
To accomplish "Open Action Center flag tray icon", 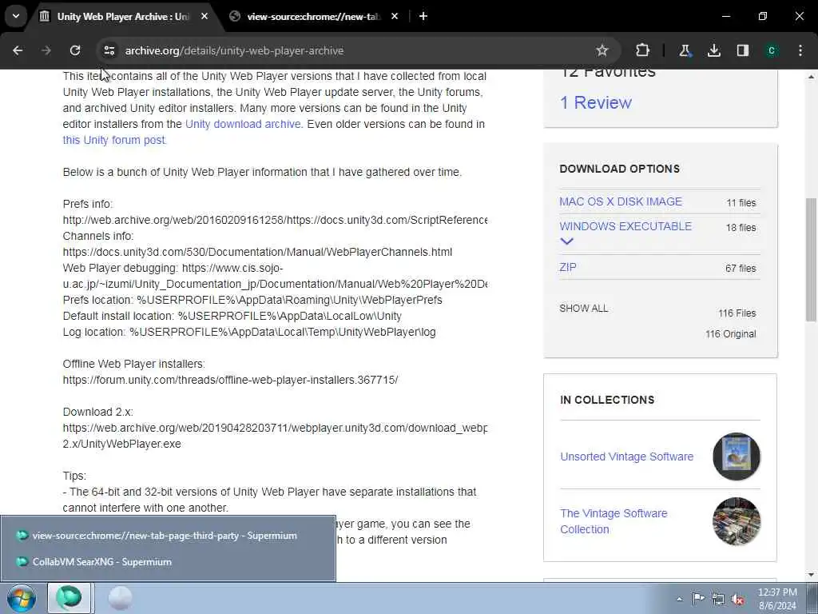I will click(698, 598).
